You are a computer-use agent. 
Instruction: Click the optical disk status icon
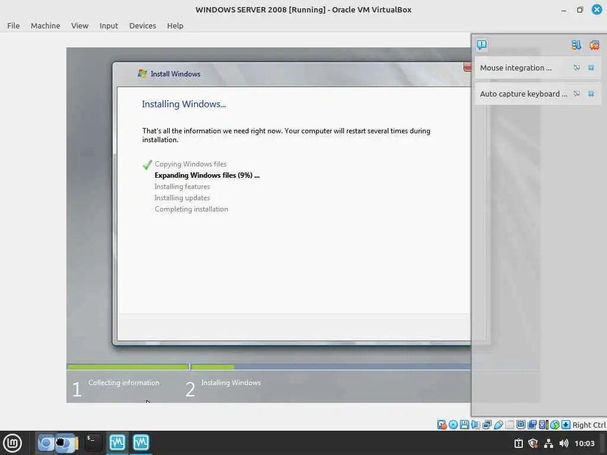click(453, 425)
